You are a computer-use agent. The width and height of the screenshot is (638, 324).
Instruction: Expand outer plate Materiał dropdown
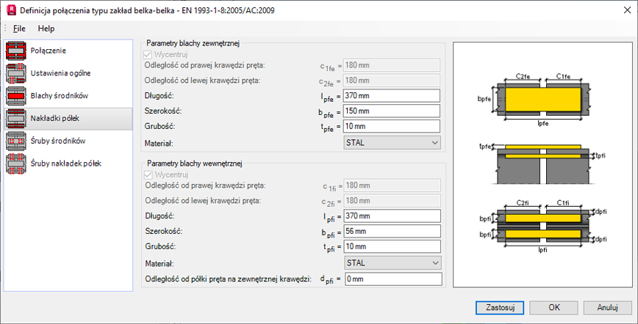point(393,142)
